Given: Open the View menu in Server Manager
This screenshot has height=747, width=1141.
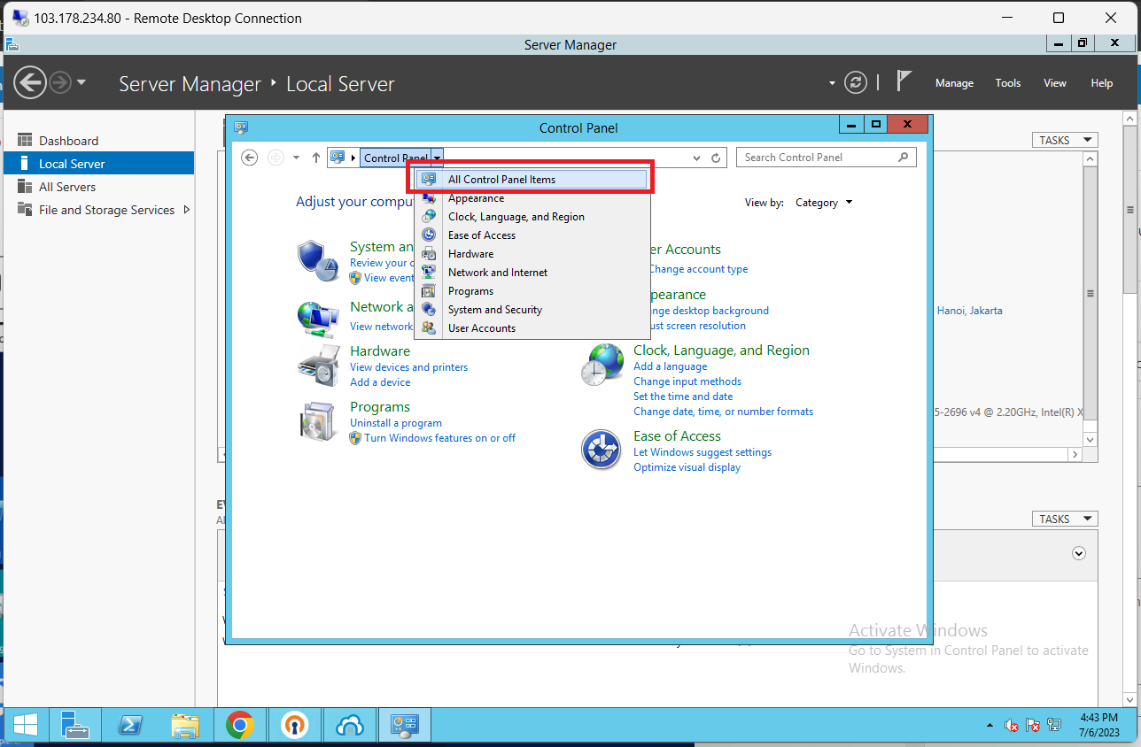Looking at the screenshot, I should tap(1055, 83).
